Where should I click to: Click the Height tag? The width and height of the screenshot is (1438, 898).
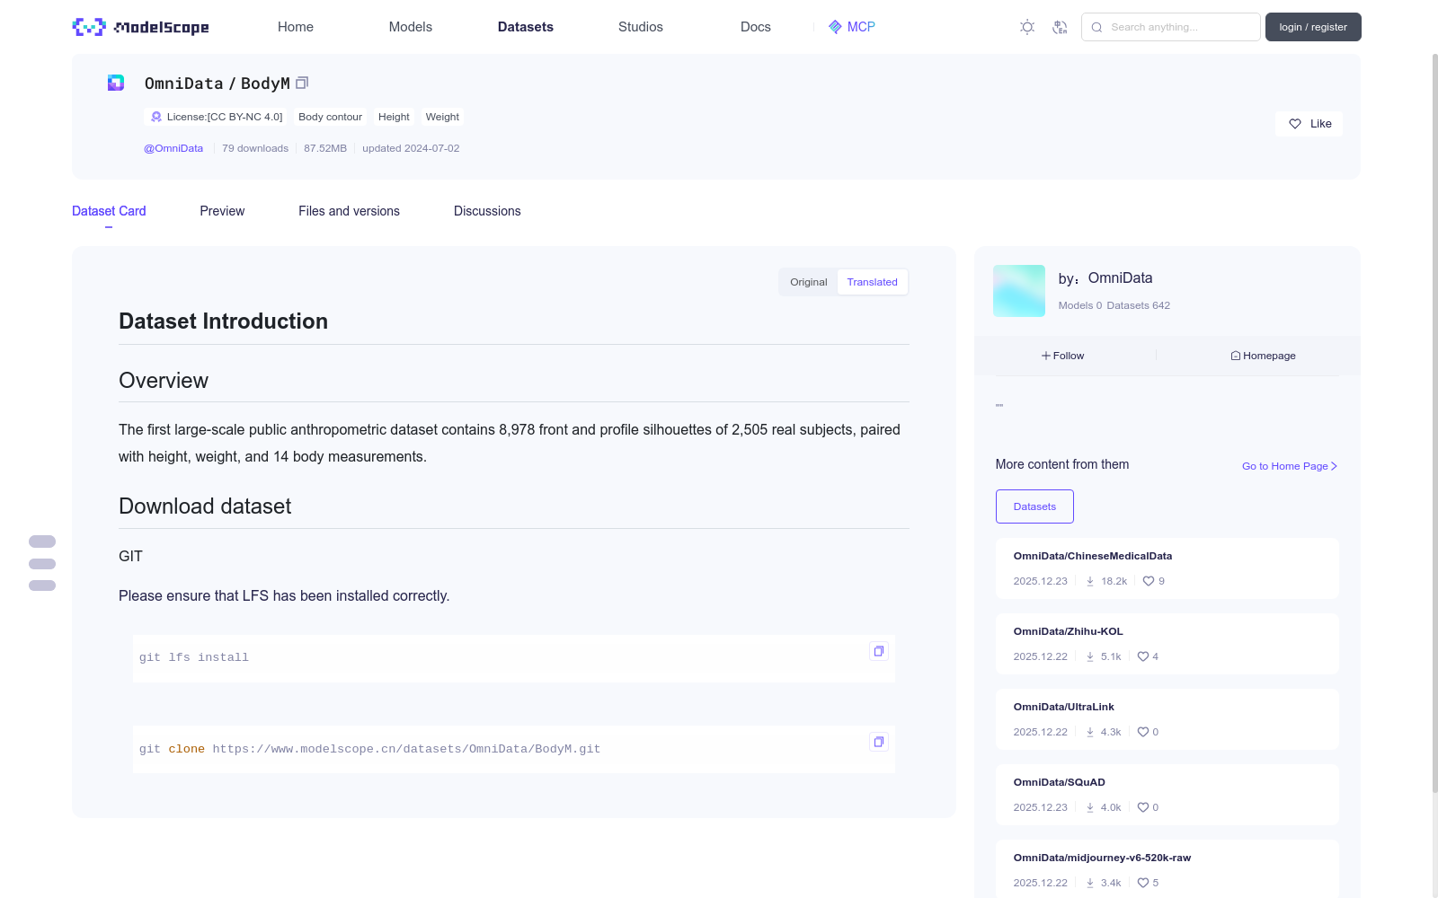(x=394, y=117)
